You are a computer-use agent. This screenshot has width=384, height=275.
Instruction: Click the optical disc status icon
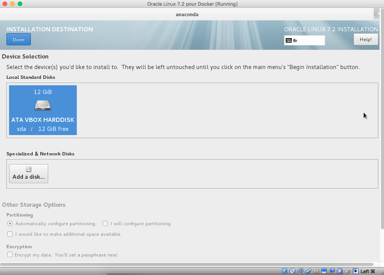tap(292, 271)
